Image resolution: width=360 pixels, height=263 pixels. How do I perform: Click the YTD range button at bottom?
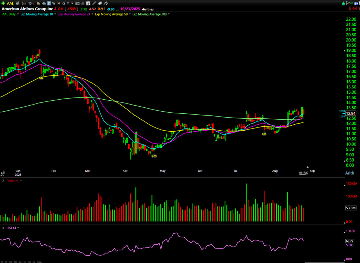[11, 262]
